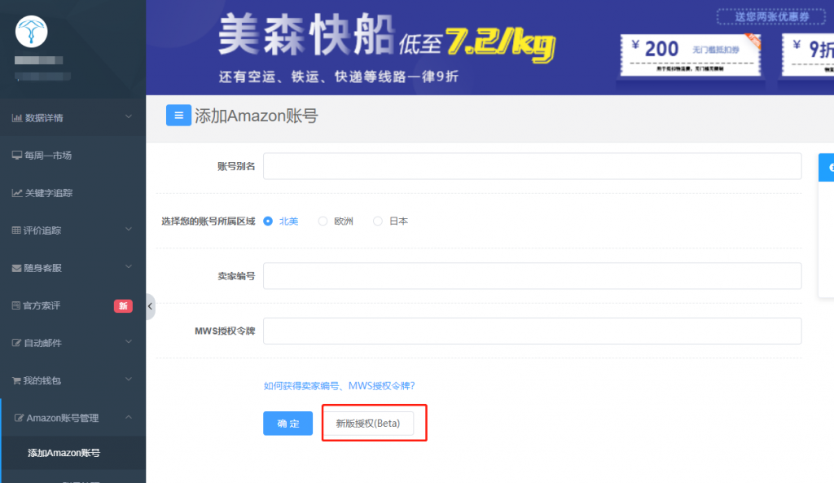Click the form icon beside 官方索评
Viewport: 834px width, 483px height.
16,305
